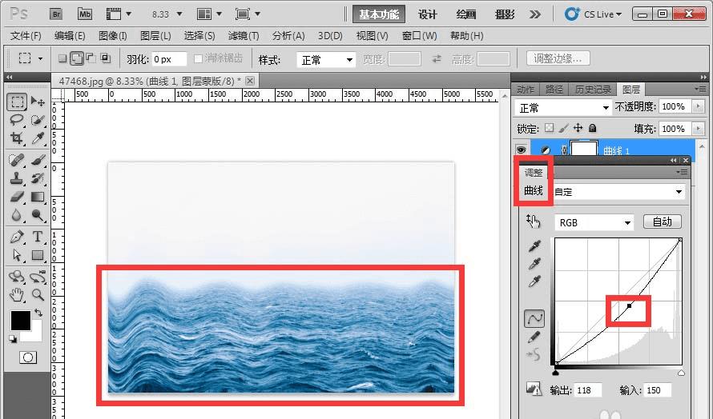Open the 图像(I) menu
Screen dimensions: 713x419
112,35
